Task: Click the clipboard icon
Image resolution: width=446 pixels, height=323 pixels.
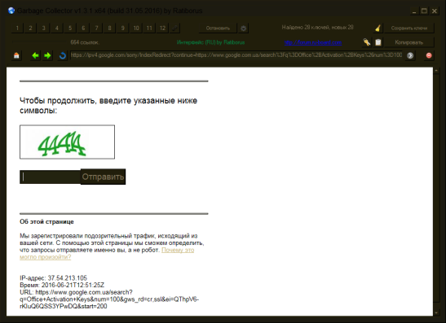Action: click(378, 42)
